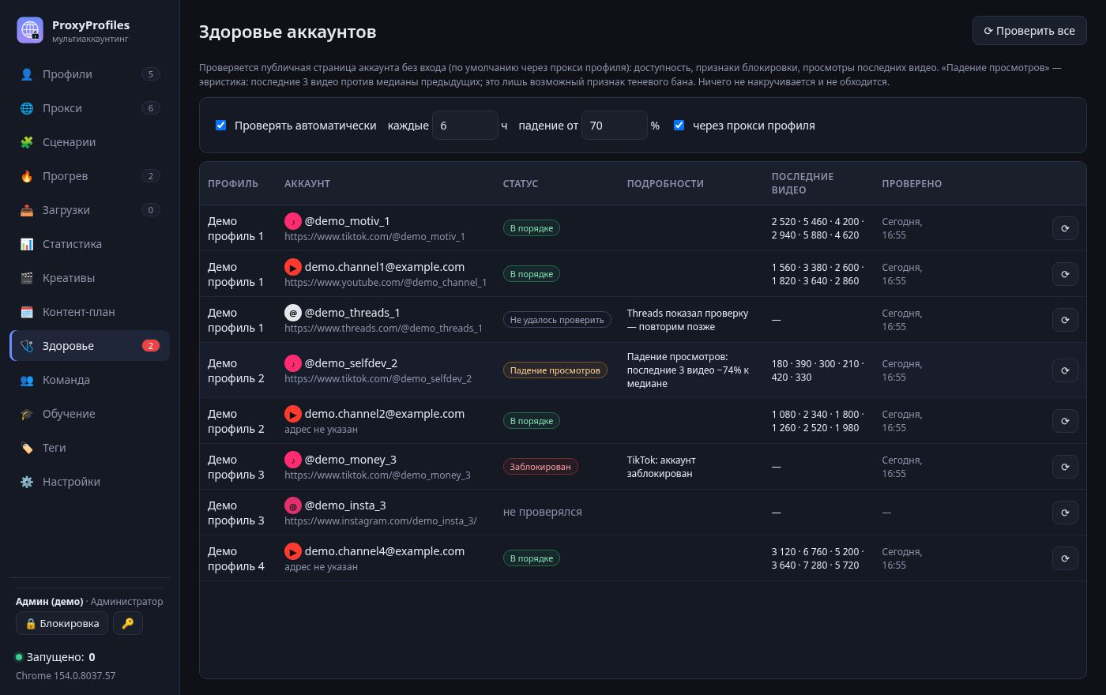The height and width of the screenshot is (695, 1106).
Task: Recheck the @demo_selfdev_2 account
Action: (x=1065, y=370)
